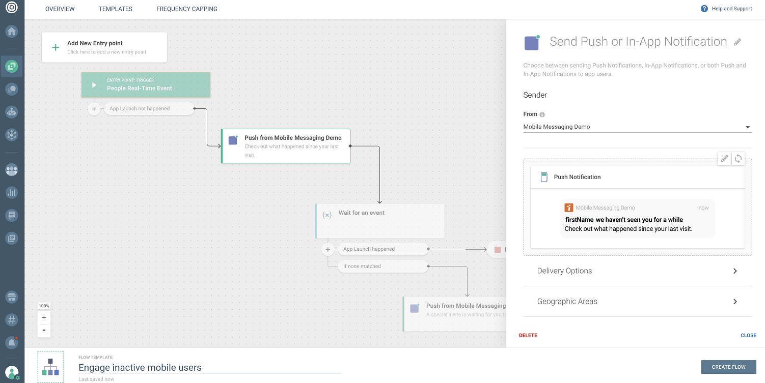Viewport: 765px width, 383px height.
Task: Expand Delivery Options section
Action: 637,271
